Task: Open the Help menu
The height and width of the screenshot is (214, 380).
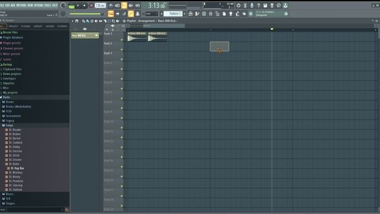Action: point(55,5)
